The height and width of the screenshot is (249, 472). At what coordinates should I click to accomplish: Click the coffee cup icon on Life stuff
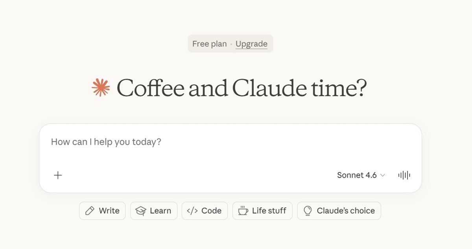[x=243, y=211]
